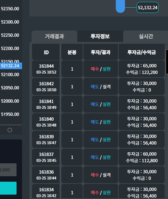168x199 pixels.
Task: Open the 실시간 tab
Action: pyautogui.click(x=146, y=36)
